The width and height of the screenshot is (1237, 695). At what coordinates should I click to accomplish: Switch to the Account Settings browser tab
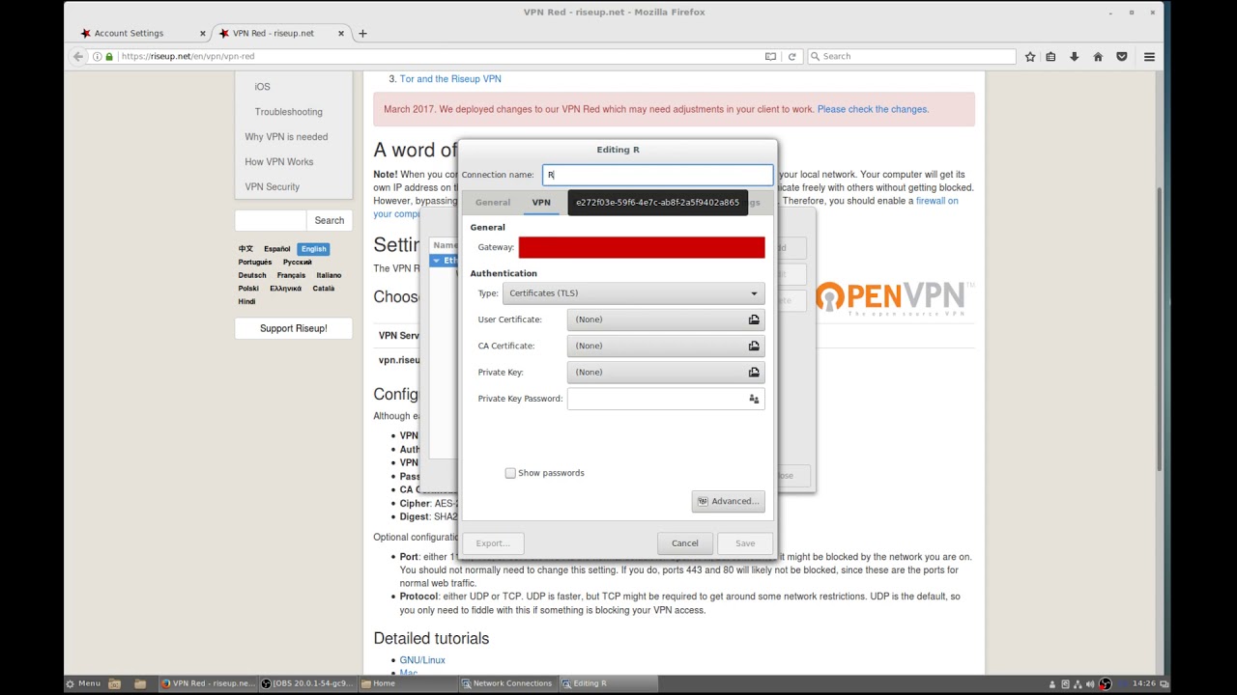pos(142,33)
